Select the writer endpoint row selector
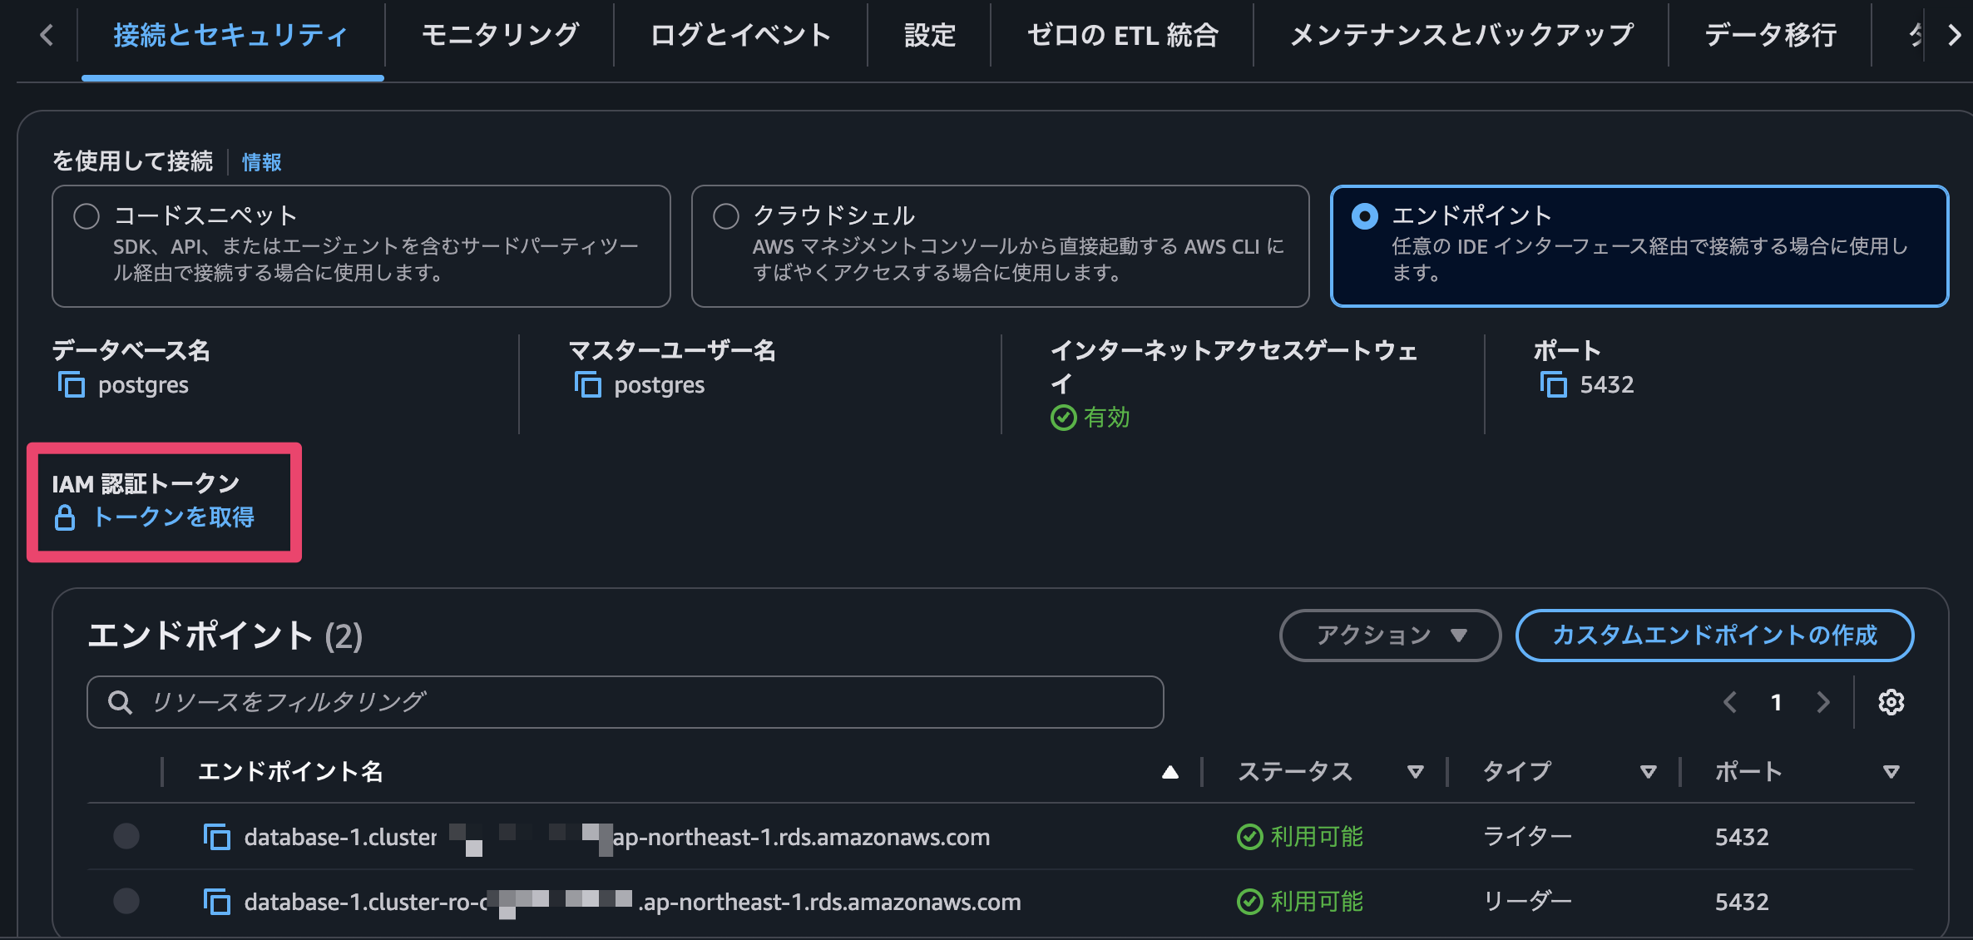This screenshot has height=940, width=1973. tap(126, 838)
